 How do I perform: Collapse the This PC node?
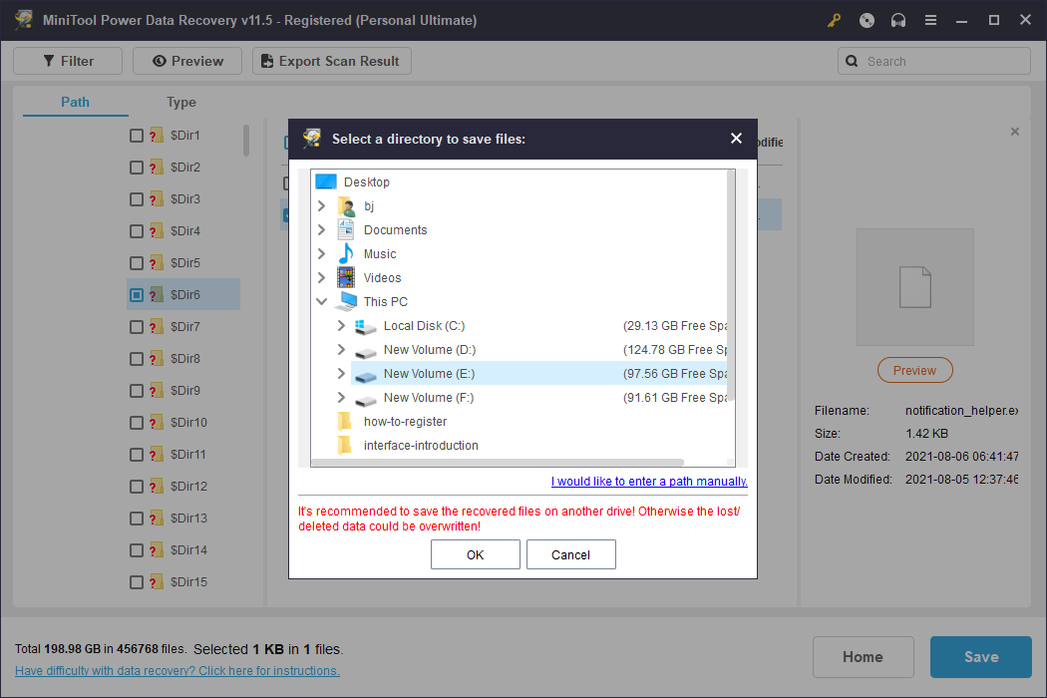(x=321, y=302)
